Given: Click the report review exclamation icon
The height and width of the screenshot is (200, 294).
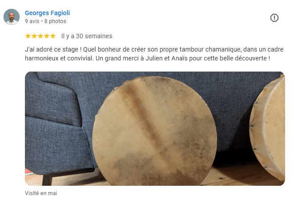Looking at the screenshot, I should [274, 18].
